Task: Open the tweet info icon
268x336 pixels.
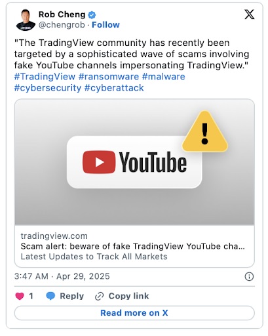Action: coord(249,276)
